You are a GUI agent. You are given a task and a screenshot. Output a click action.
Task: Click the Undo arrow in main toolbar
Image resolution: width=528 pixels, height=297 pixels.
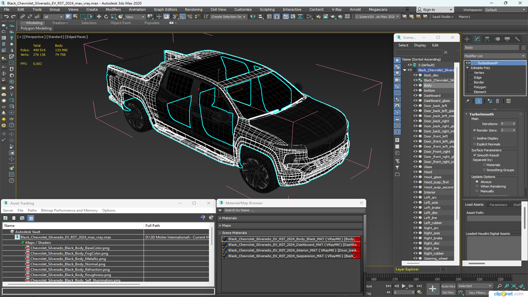coord(6,16)
